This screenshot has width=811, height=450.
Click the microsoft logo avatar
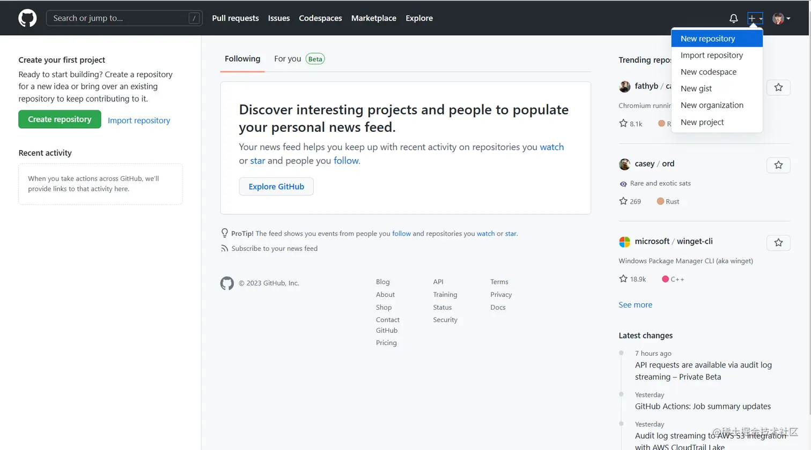click(624, 242)
